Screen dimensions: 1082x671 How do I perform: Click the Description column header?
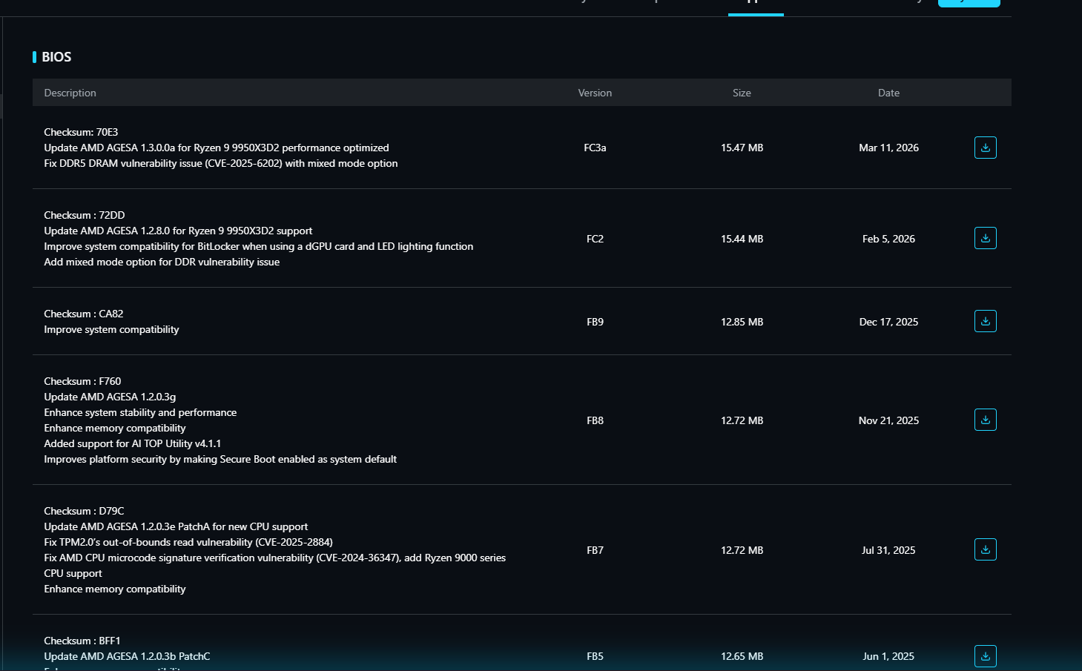(70, 93)
